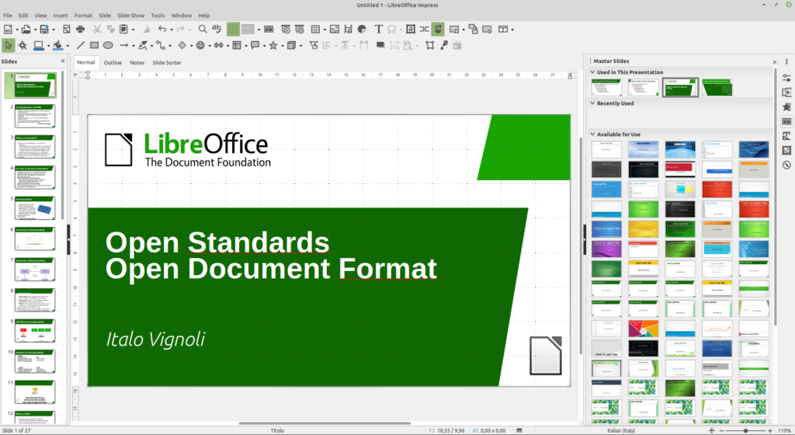Switch to the Outline view tab

(x=113, y=62)
